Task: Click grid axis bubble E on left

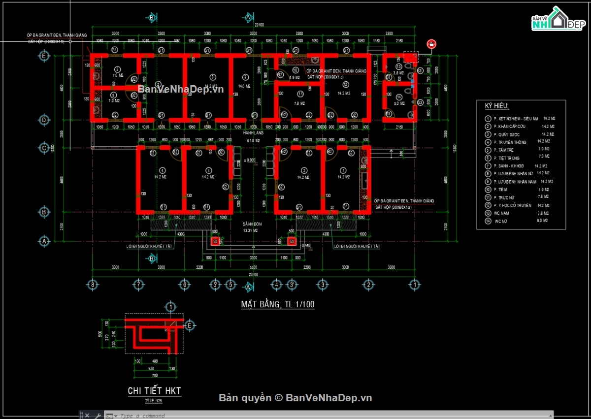Action: (x=44, y=57)
